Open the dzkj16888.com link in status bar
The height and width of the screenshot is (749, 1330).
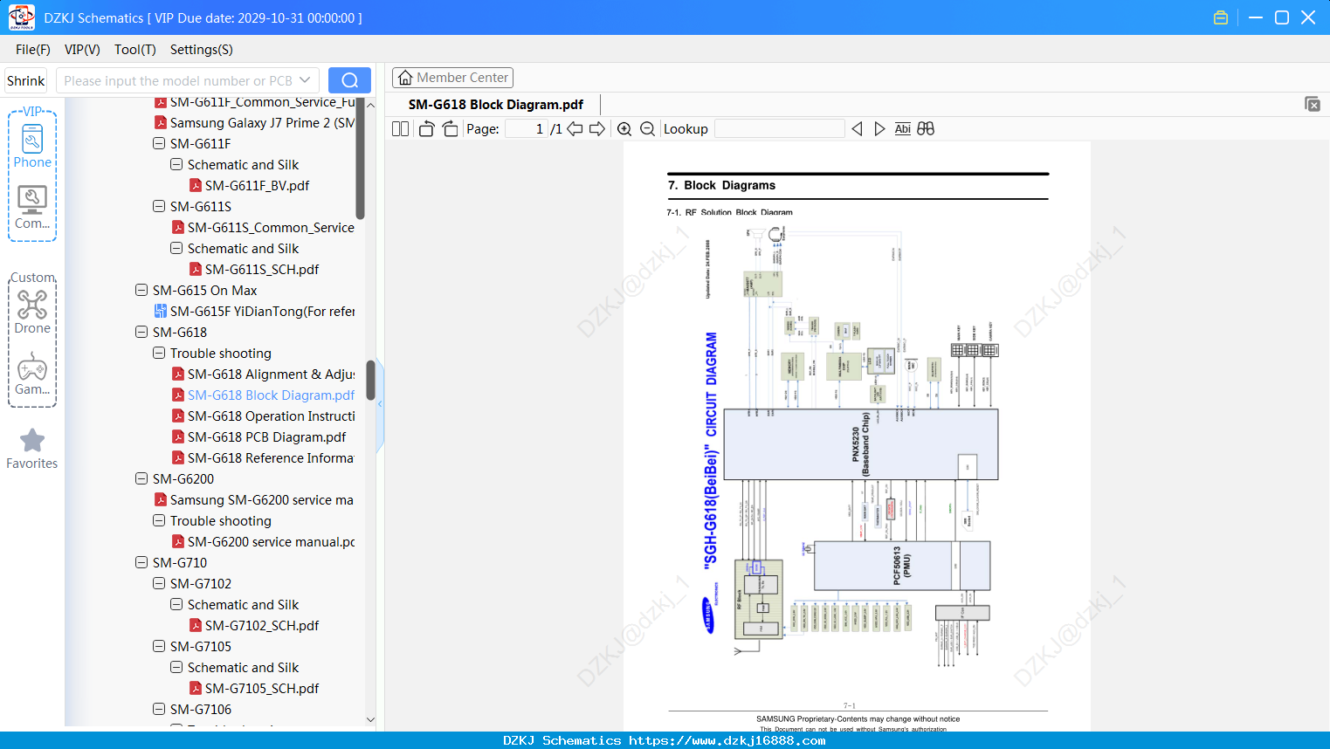[727, 740]
